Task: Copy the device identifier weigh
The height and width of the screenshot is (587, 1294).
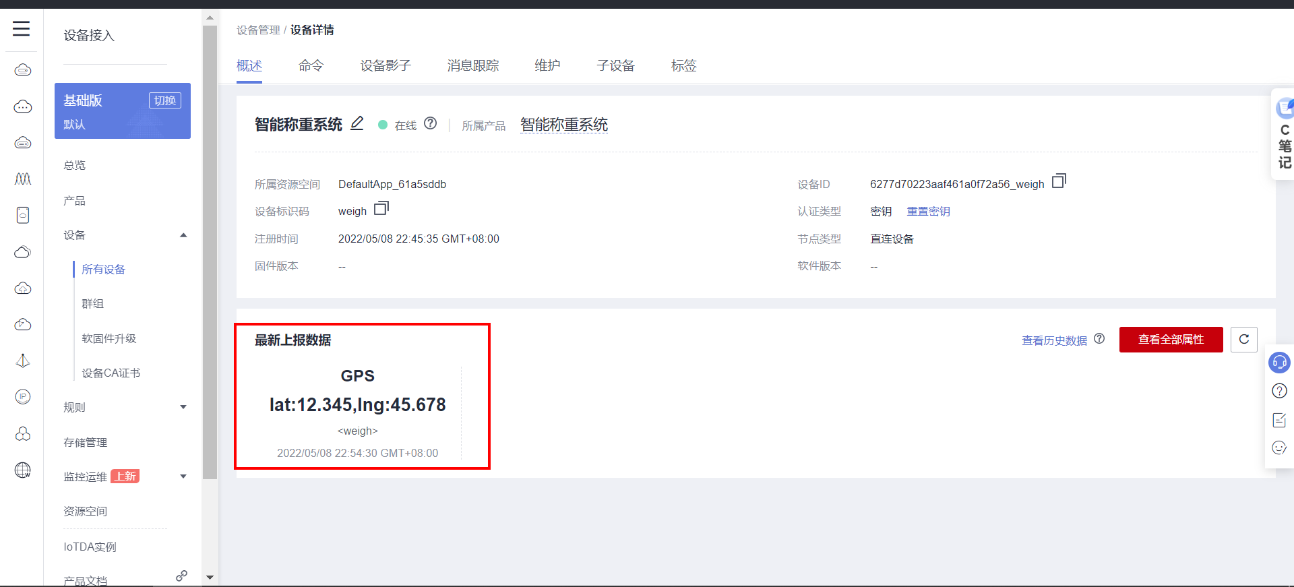Action: pos(381,208)
